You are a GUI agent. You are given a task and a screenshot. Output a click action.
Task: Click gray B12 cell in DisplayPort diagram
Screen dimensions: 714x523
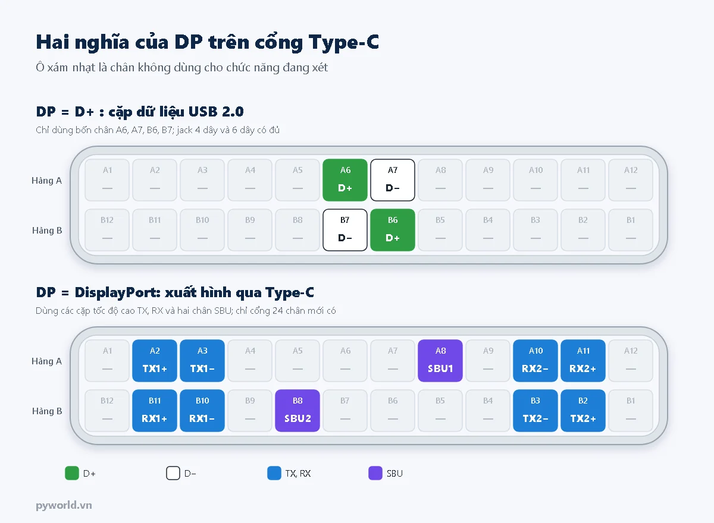tap(107, 411)
